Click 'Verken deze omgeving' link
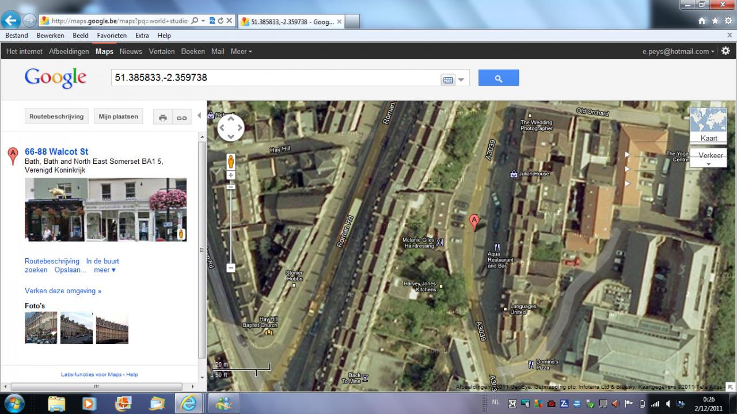Screen dimensions: 737x414 pos(63,291)
